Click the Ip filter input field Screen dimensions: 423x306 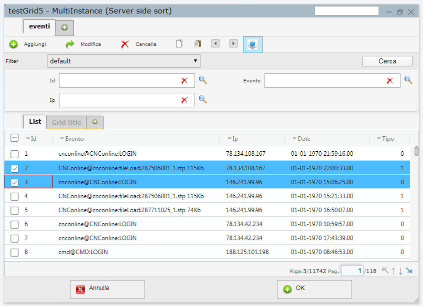tap(118, 100)
